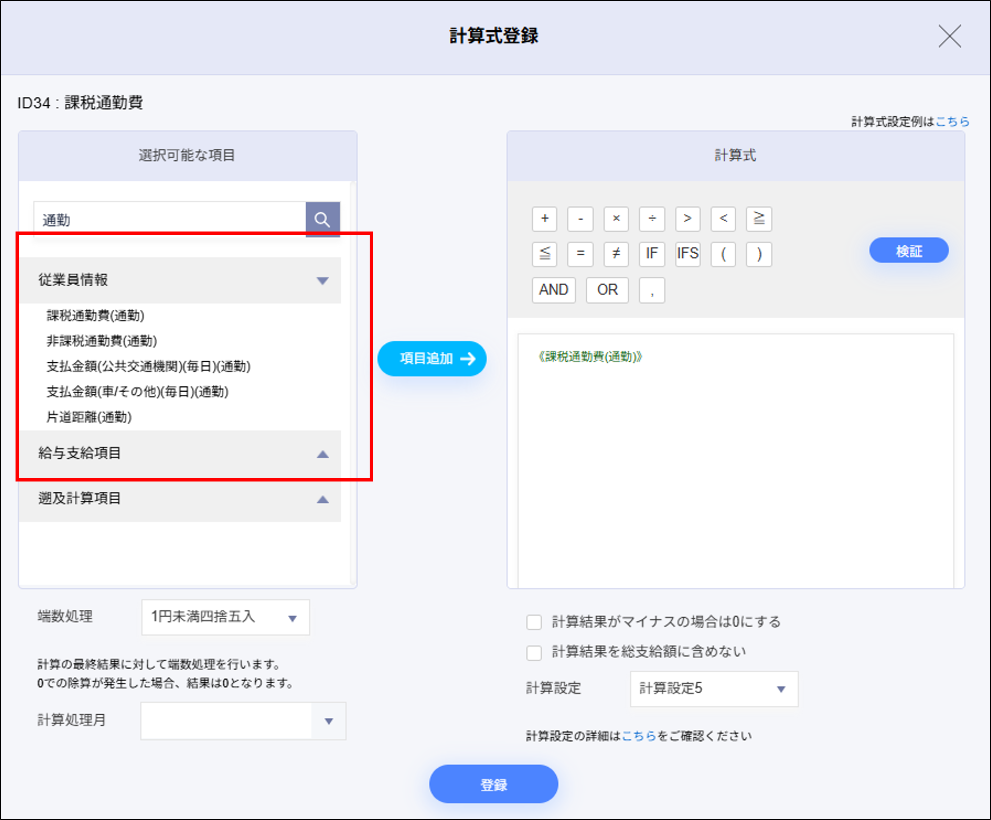This screenshot has width=991, height=820.
Task: Click the × multiplication operator icon
Action: pyautogui.click(x=616, y=219)
